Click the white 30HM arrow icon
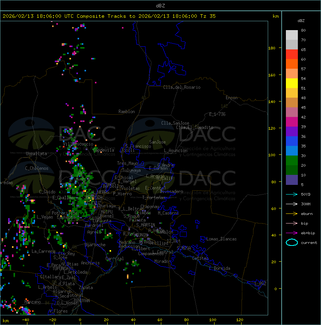 point(292,204)
